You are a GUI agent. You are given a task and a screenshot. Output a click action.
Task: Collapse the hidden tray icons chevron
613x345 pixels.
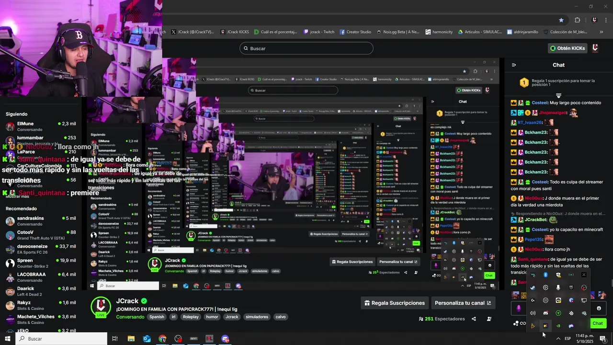[x=558, y=339]
